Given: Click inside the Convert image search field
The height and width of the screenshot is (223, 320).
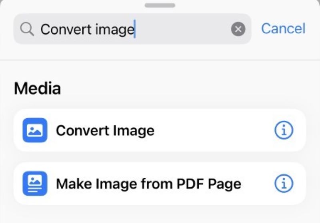Looking at the screenshot, I should pyautogui.click(x=132, y=29).
